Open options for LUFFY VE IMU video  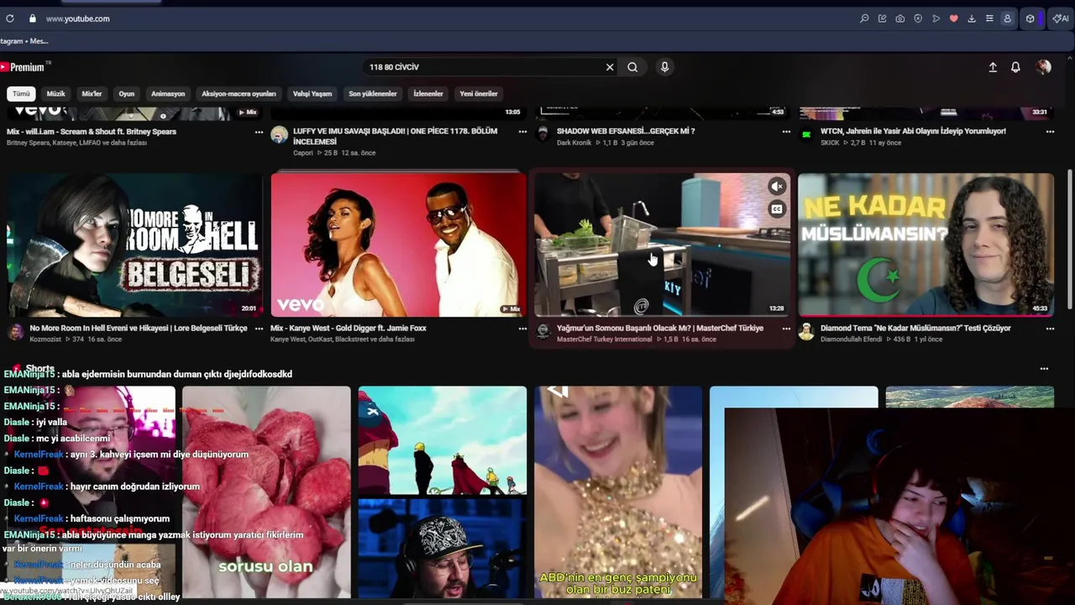click(x=522, y=132)
